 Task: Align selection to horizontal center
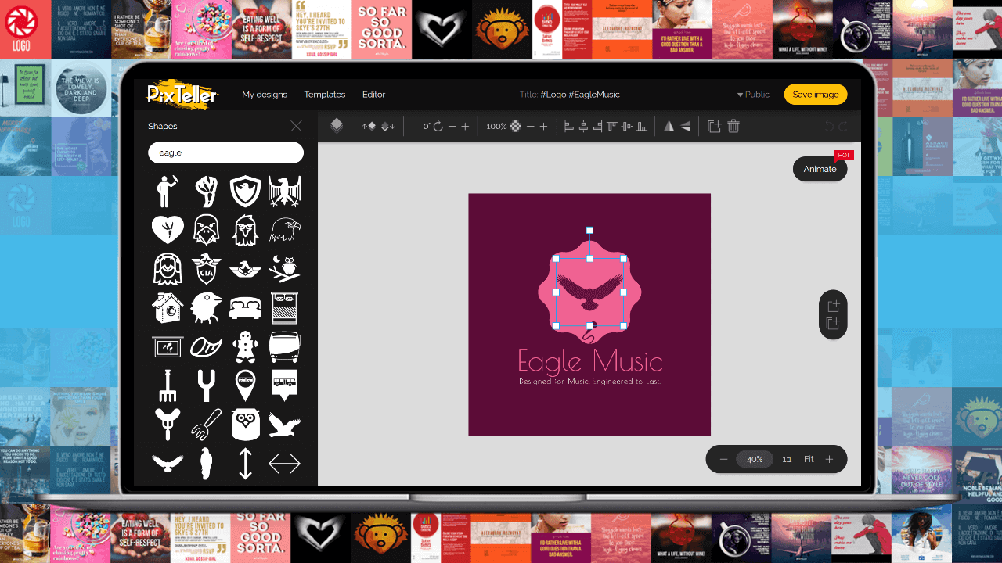(x=583, y=126)
